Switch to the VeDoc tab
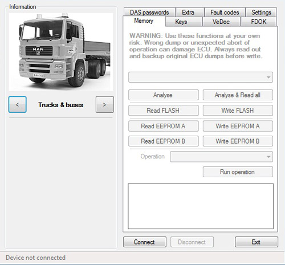Image resolution: width=285 pixels, height=265 pixels. (221, 22)
